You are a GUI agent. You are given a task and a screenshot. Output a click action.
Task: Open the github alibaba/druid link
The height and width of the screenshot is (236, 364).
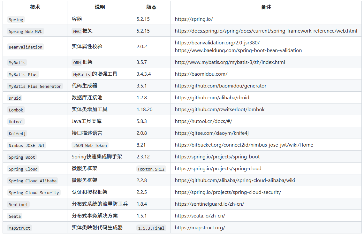(212, 98)
